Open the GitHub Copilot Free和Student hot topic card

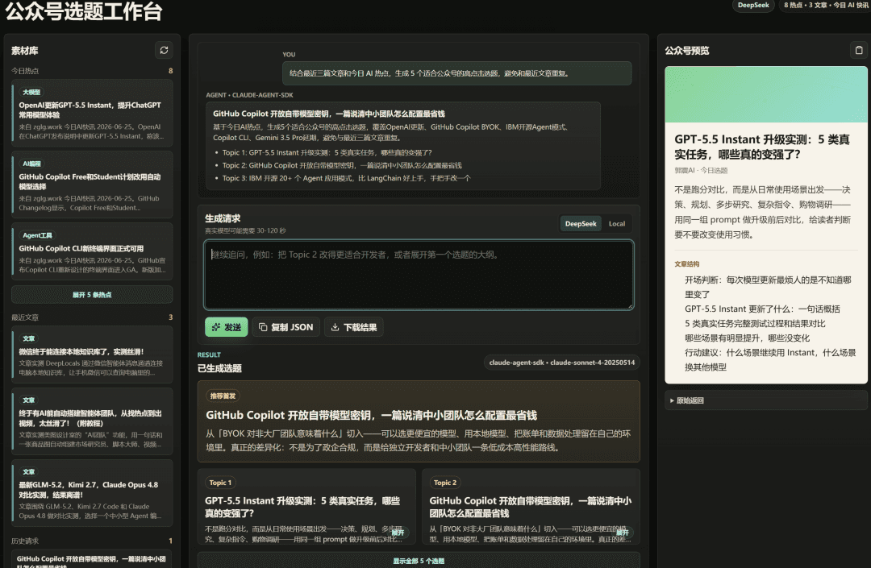pyautogui.click(x=92, y=184)
